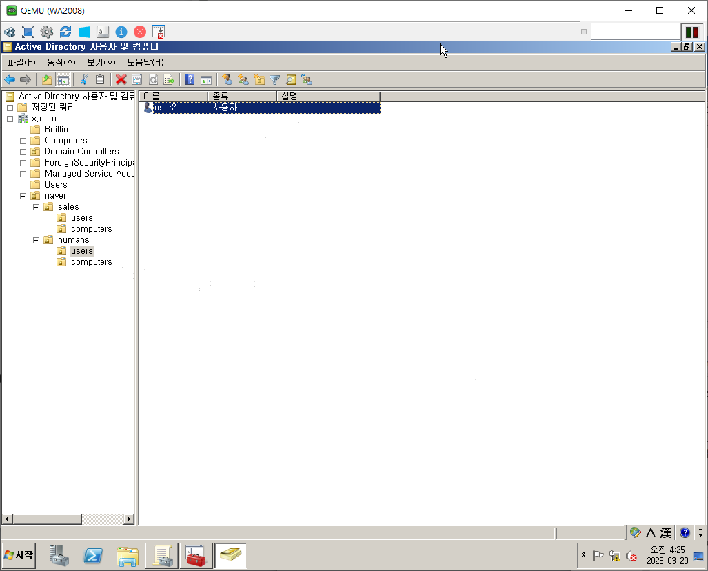Select the users OU under humans
Viewport: 708px width, 571px height.
(x=82, y=251)
